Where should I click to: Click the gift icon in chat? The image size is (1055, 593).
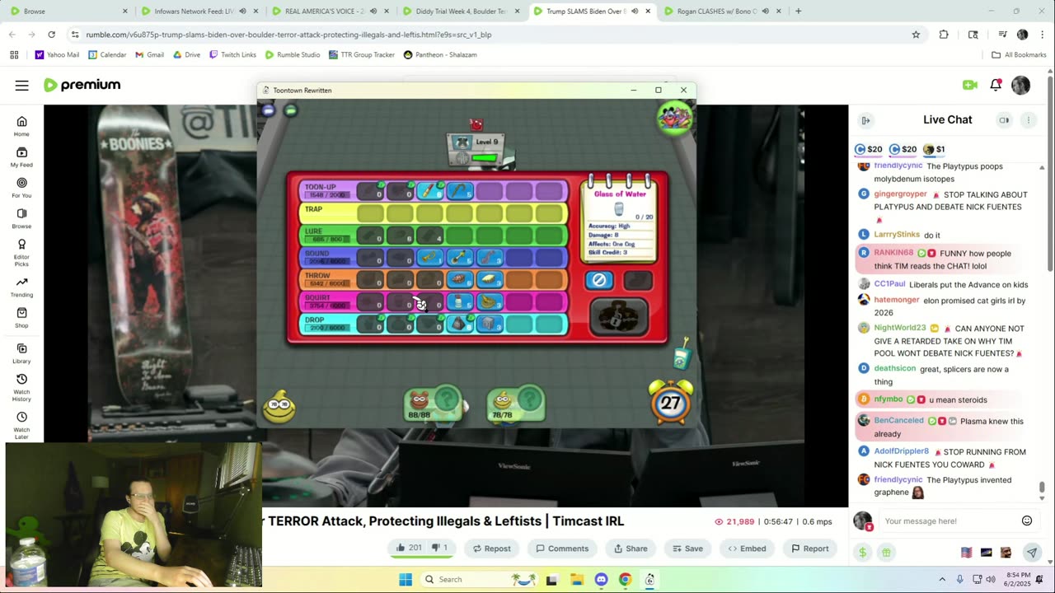tap(886, 553)
